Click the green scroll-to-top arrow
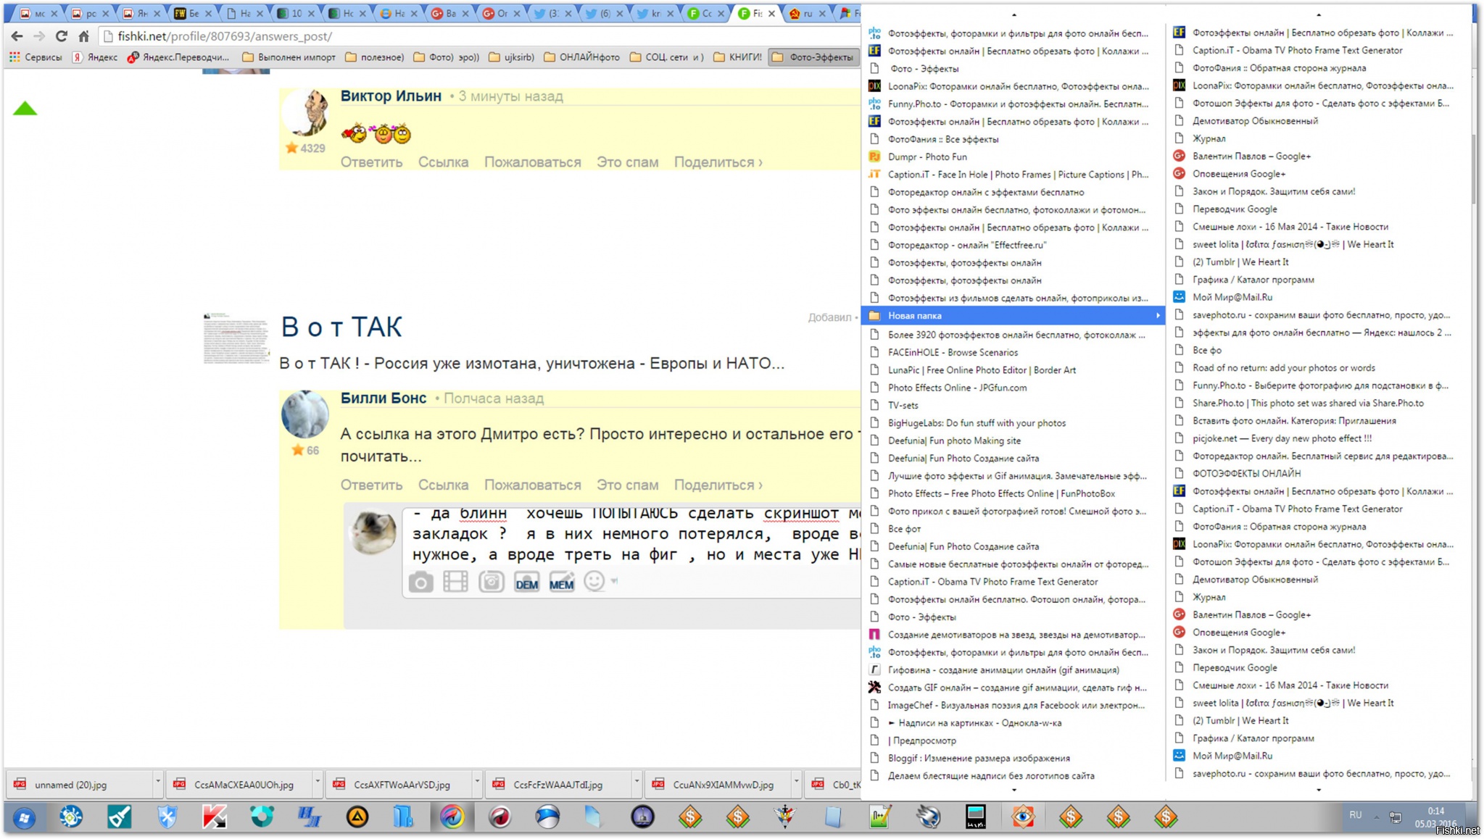The height and width of the screenshot is (839, 1484). [x=25, y=109]
